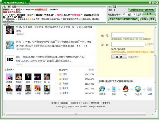This screenshot has height=120, width=159.
Task: Click the 设置 speed button
Action: coord(149,14)
